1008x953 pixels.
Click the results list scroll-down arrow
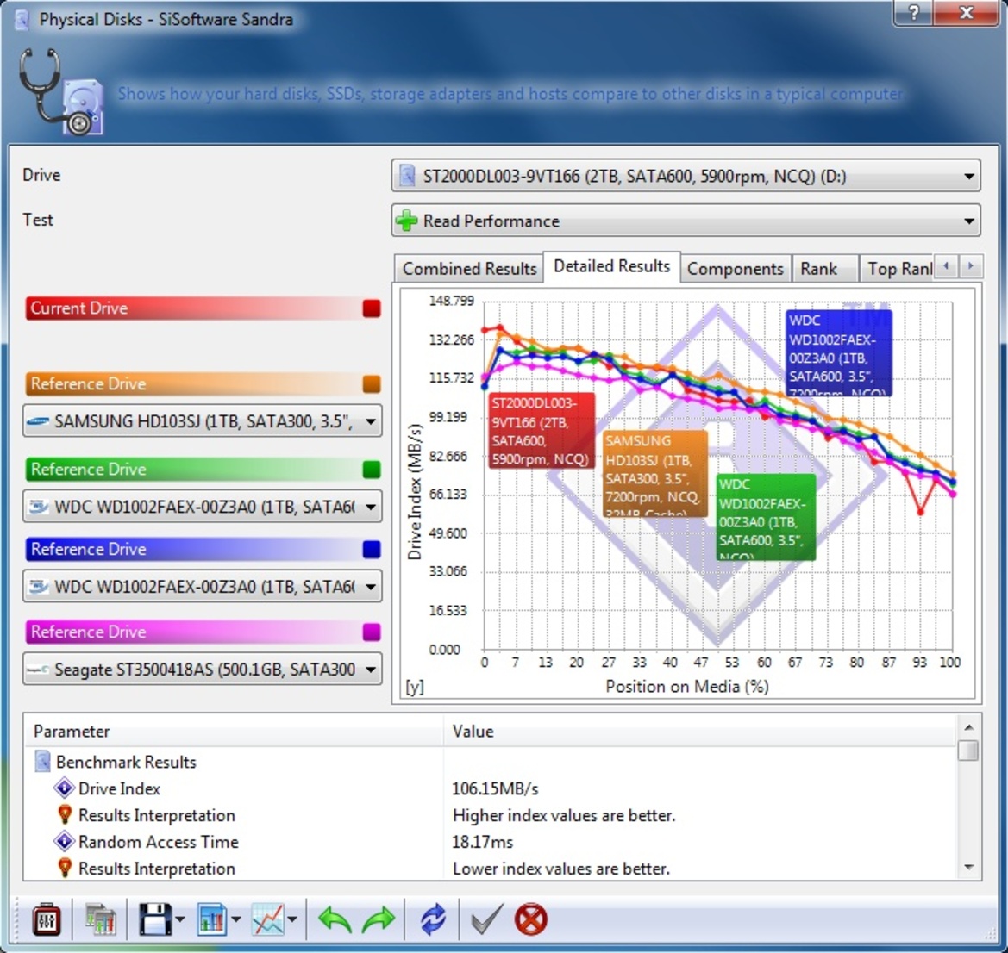[x=969, y=869]
